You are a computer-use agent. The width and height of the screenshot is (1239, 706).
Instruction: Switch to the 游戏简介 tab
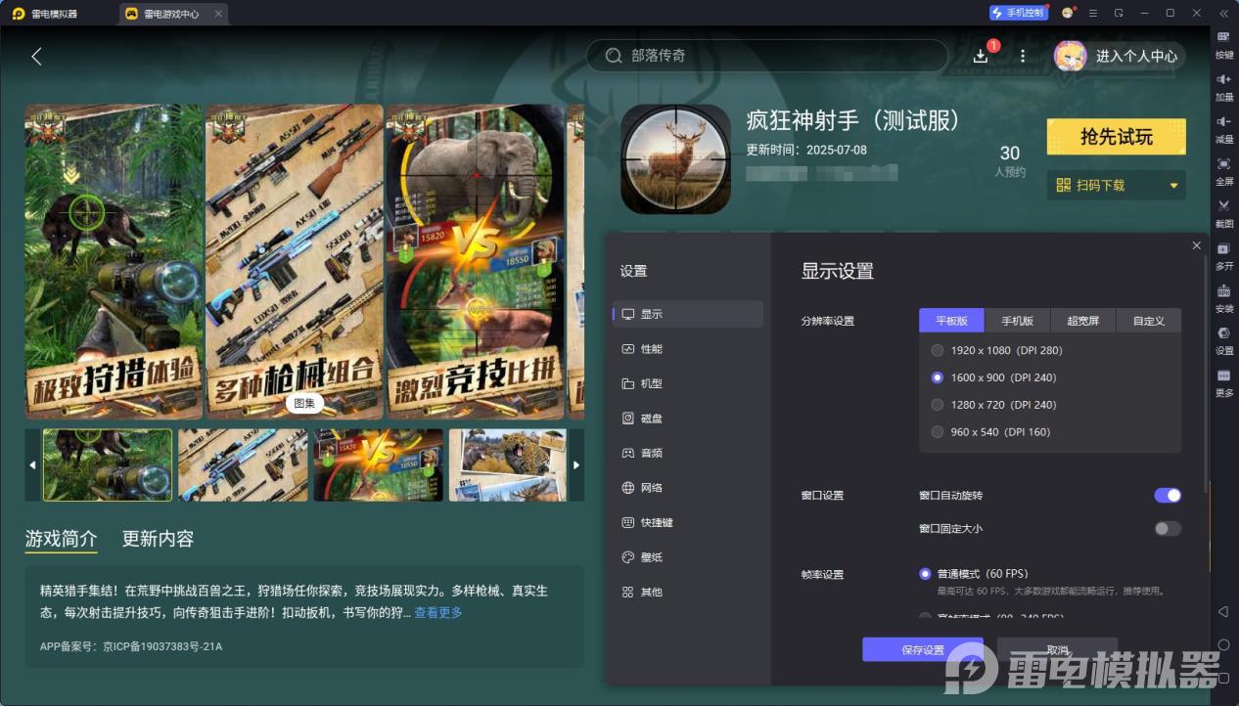coord(61,539)
